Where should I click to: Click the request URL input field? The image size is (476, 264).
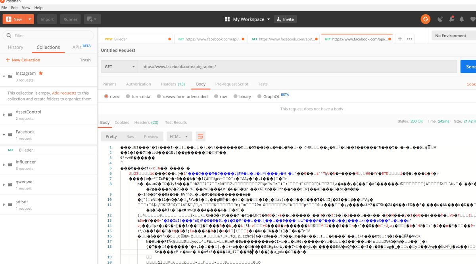coord(297,66)
